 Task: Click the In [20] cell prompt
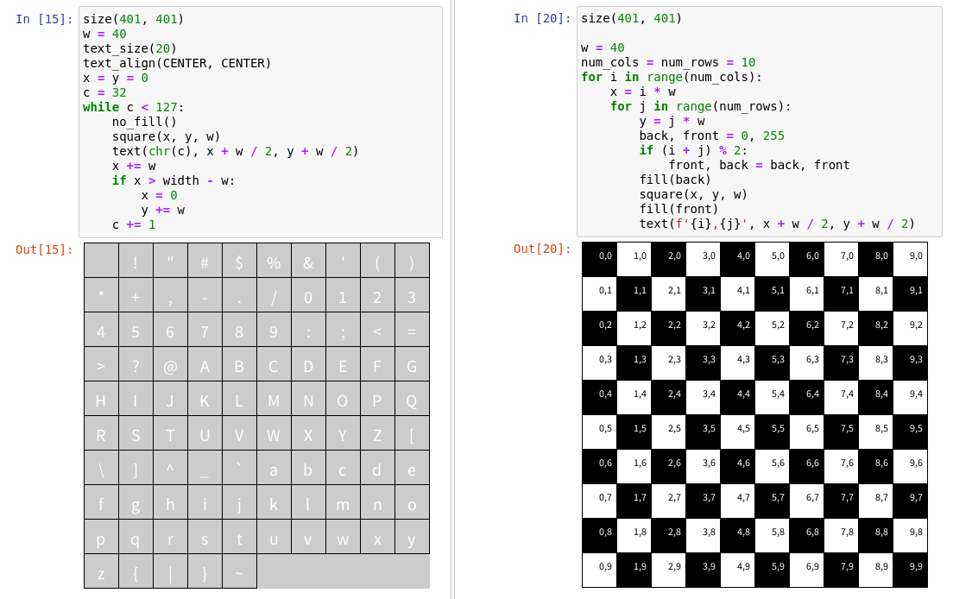coord(542,18)
